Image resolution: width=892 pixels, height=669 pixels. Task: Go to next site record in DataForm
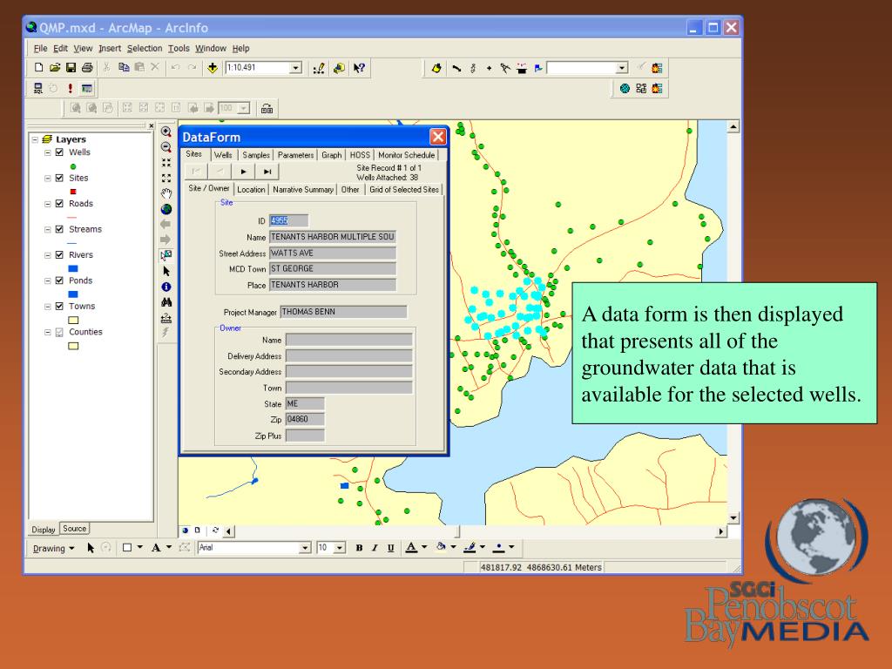244,172
